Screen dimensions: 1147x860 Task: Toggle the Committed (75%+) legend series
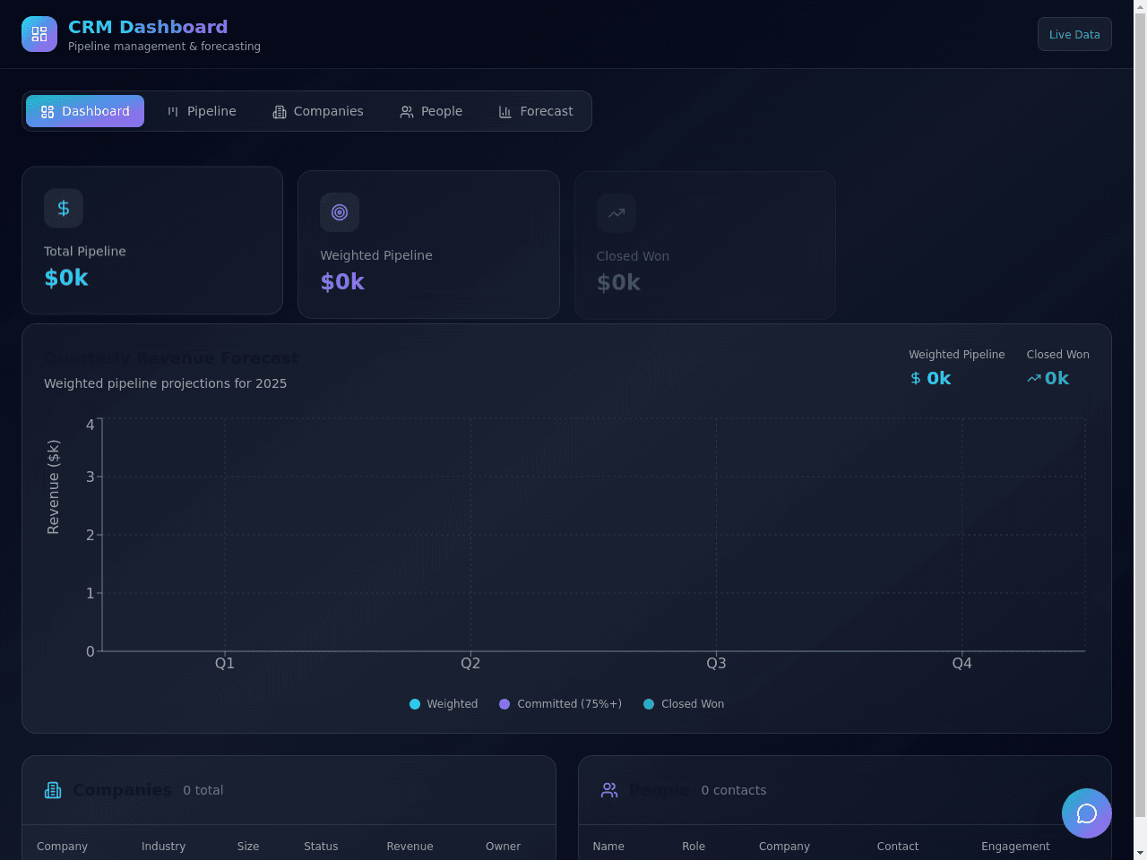click(x=560, y=704)
